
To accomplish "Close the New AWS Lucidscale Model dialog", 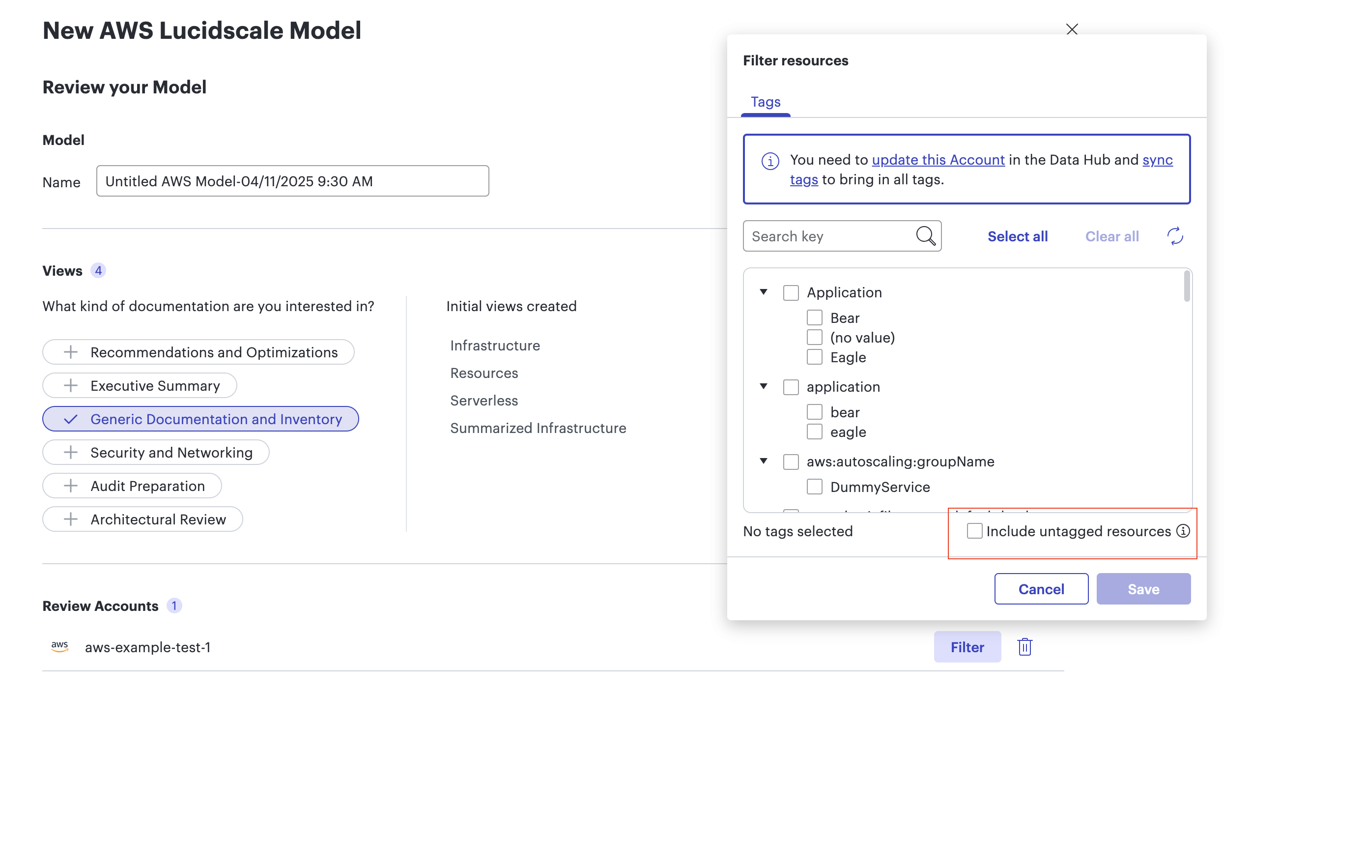I will (x=1071, y=29).
